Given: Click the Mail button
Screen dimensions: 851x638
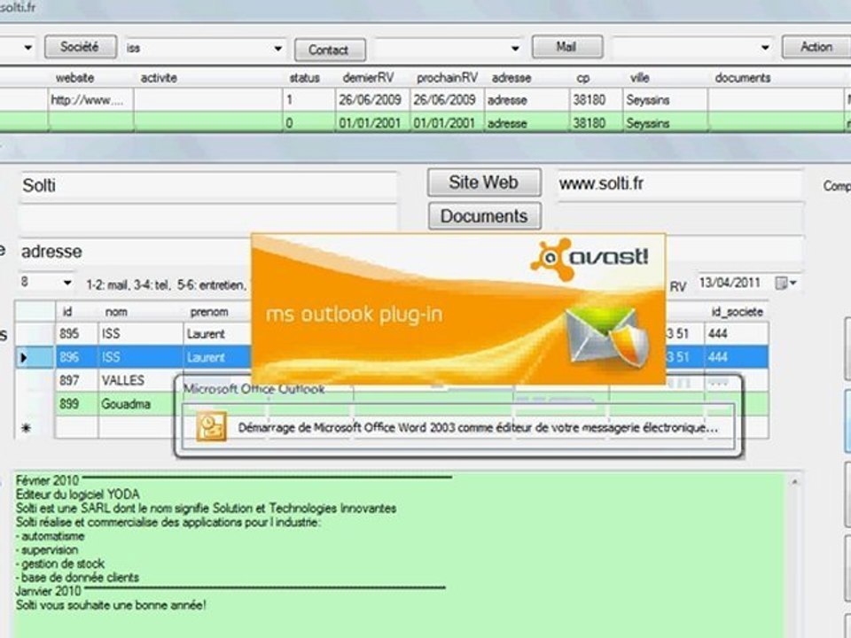Looking at the screenshot, I should [567, 47].
